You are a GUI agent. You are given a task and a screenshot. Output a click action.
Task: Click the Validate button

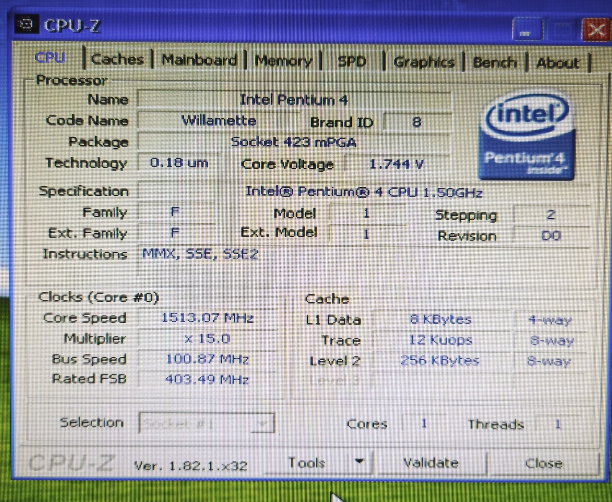pos(431,463)
